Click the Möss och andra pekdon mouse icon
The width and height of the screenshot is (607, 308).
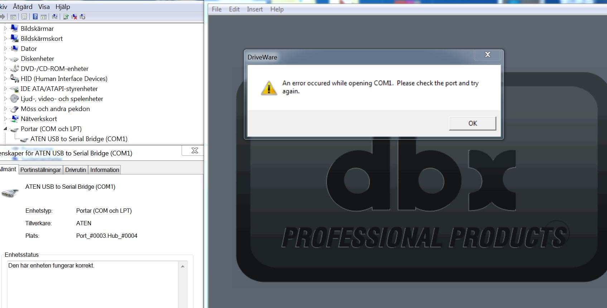pyautogui.click(x=14, y=109)
